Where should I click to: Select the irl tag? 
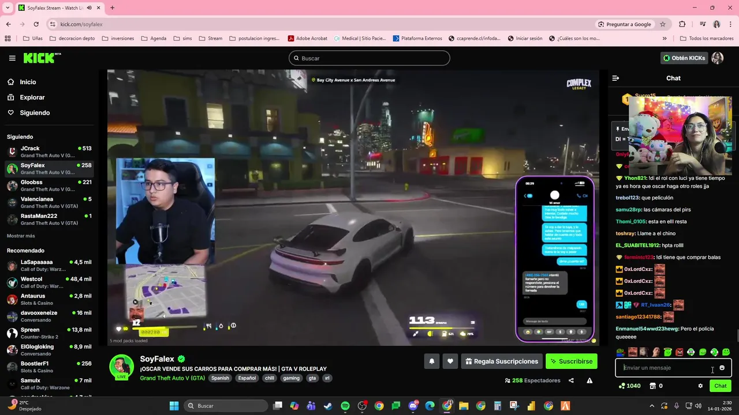[x=327, y=378]
